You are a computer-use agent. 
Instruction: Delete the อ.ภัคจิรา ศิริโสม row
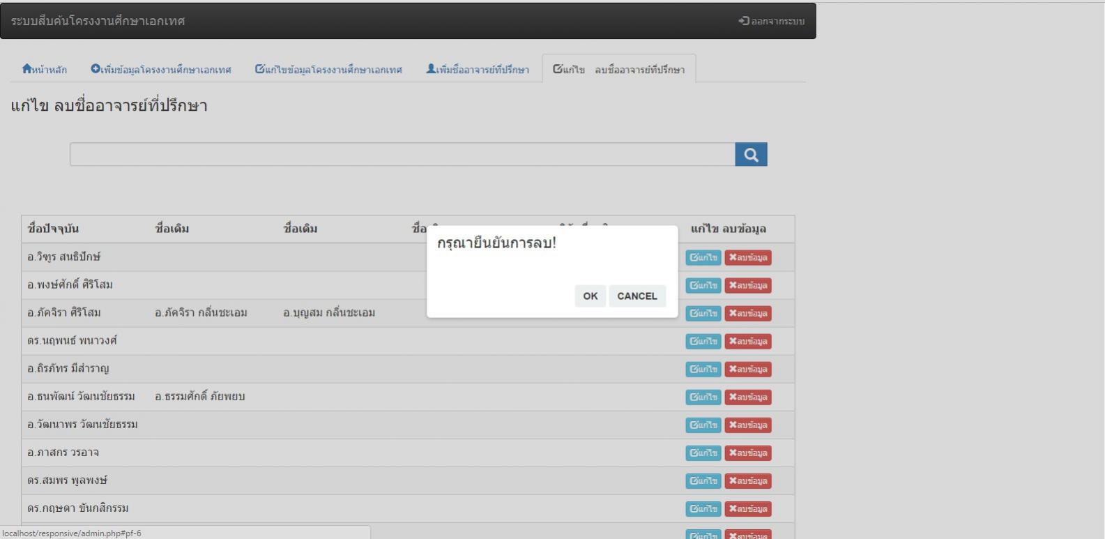tap(748, 313)
